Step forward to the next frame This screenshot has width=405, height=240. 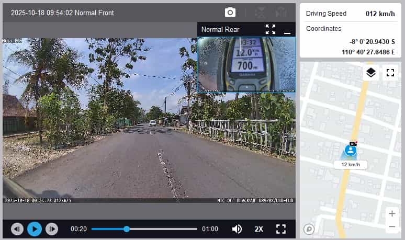(51, 228)
